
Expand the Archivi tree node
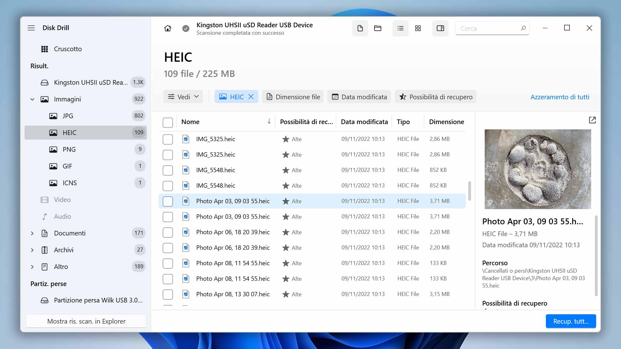pyautogui.click(x=32, y=250)
